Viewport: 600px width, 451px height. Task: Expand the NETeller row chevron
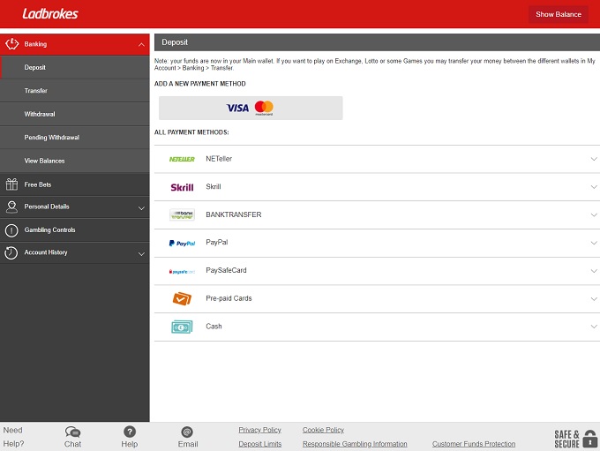coord(594,159)
